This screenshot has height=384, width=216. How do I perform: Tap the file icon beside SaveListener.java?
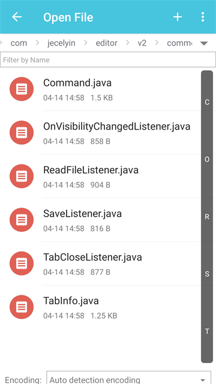point(22,220)
